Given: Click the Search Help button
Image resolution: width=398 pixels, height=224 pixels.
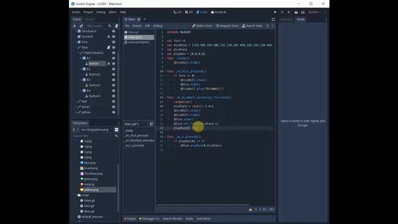Looking at the screenshot, I should [x=252, y=26].
